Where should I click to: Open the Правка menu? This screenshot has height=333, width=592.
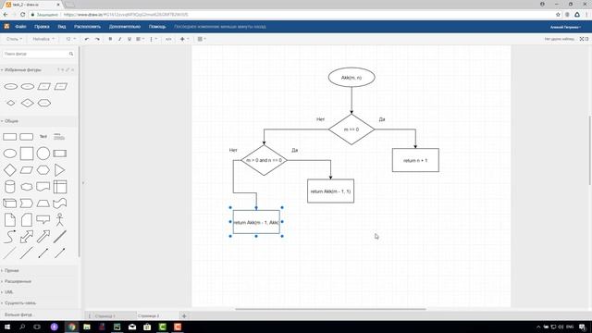point(42,27)
